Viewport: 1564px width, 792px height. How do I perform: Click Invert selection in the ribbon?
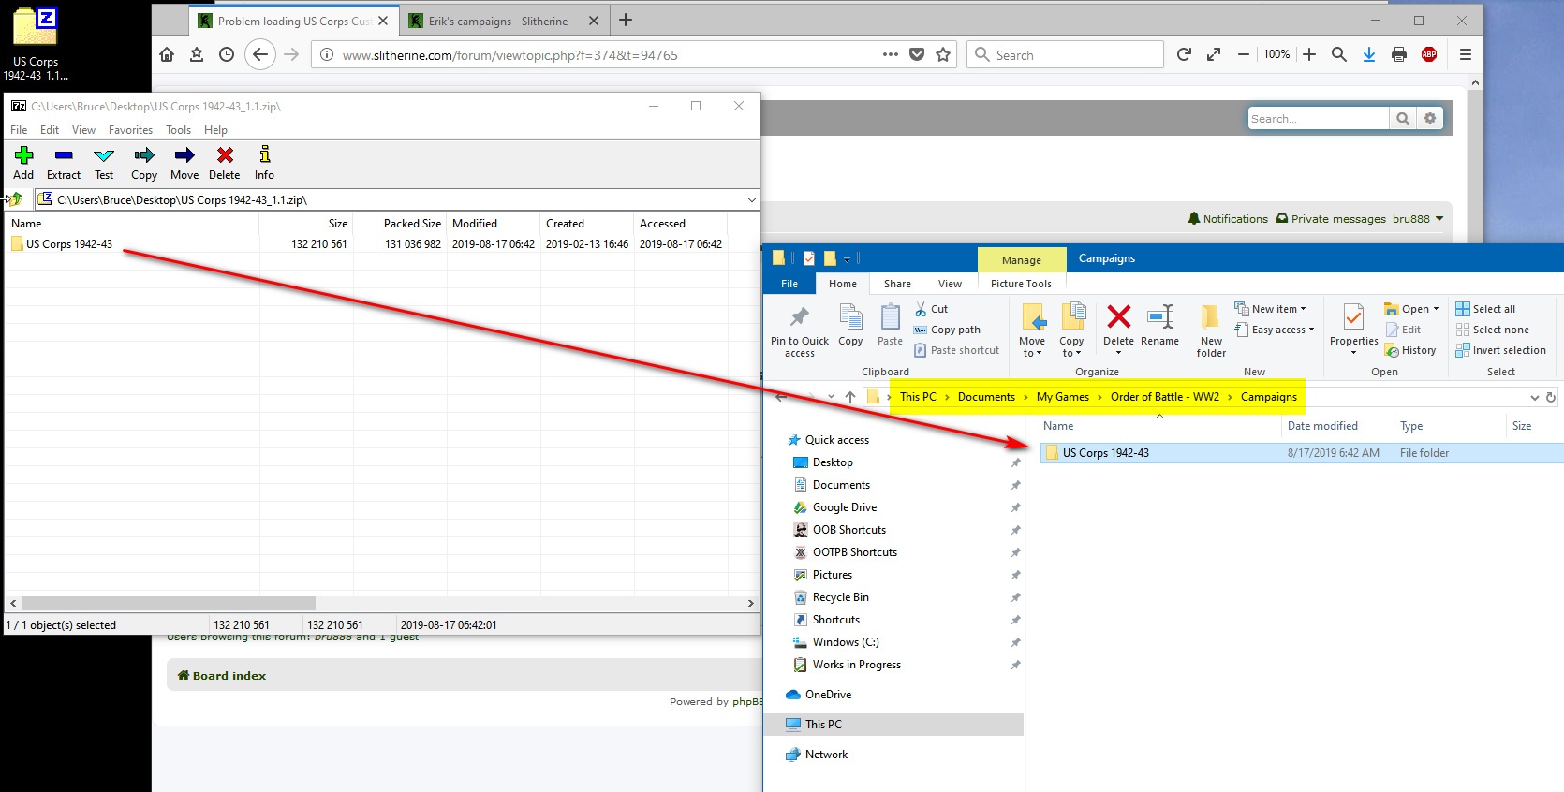(1500, 350)
